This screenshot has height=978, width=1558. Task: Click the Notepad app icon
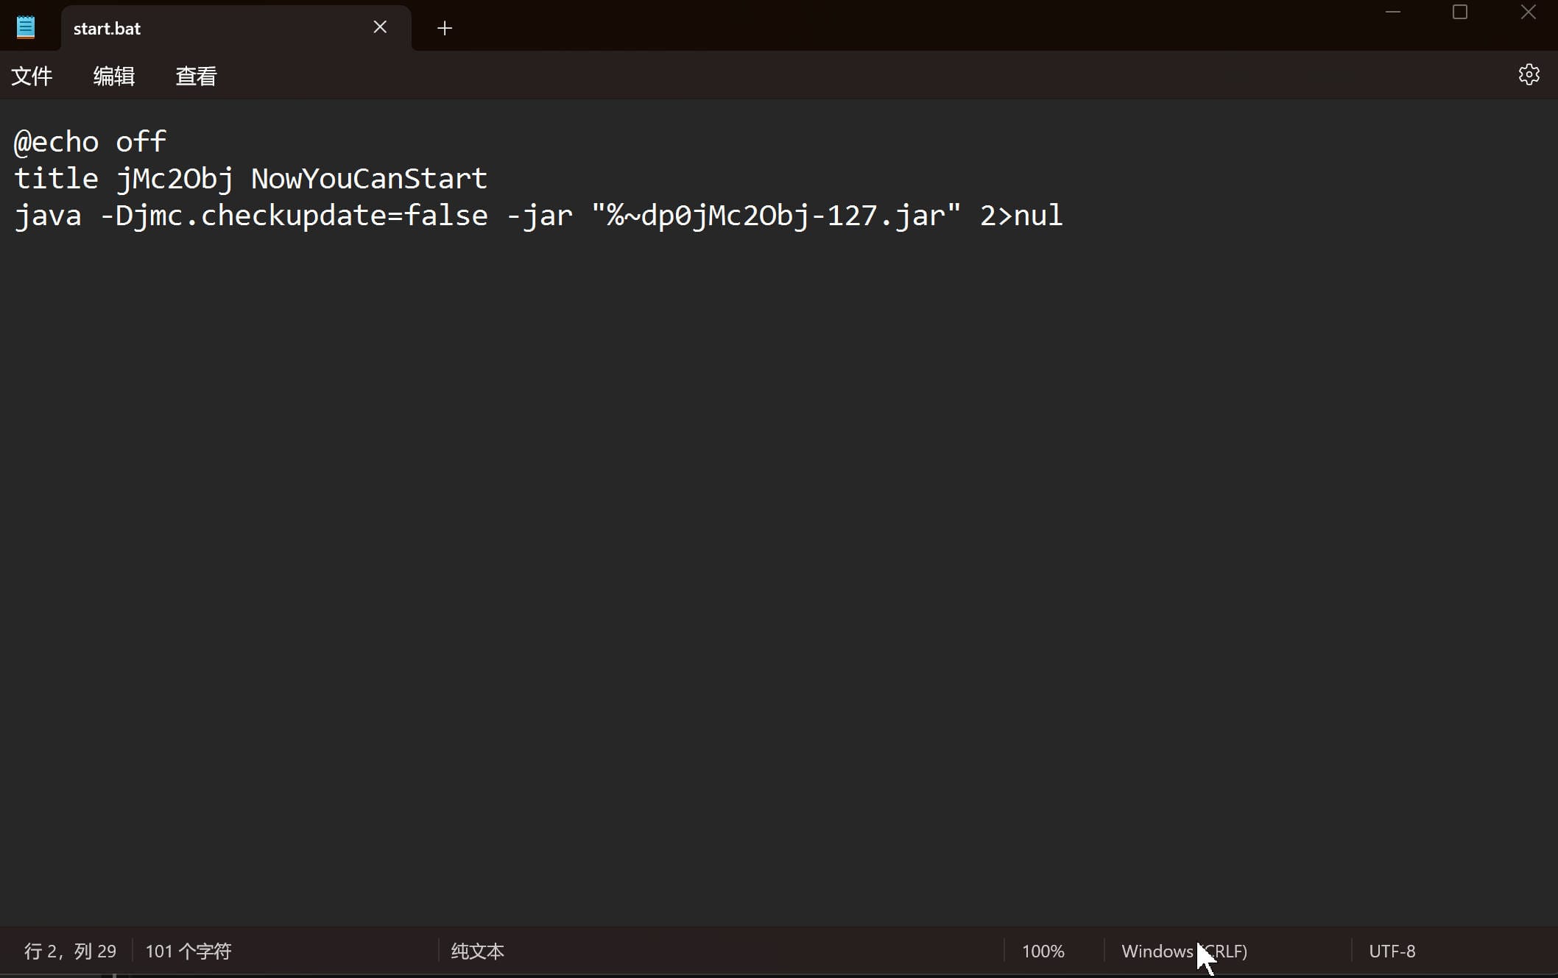click(x=26, y=28)
